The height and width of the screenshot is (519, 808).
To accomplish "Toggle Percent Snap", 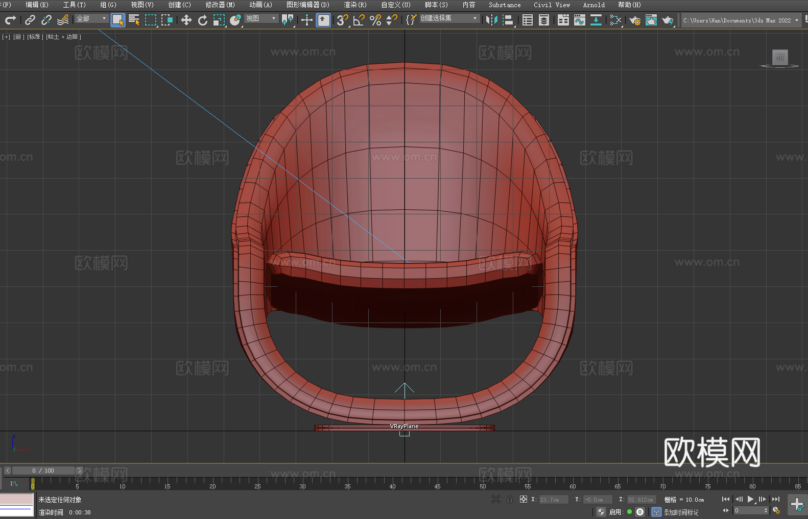I will (375, 20).
